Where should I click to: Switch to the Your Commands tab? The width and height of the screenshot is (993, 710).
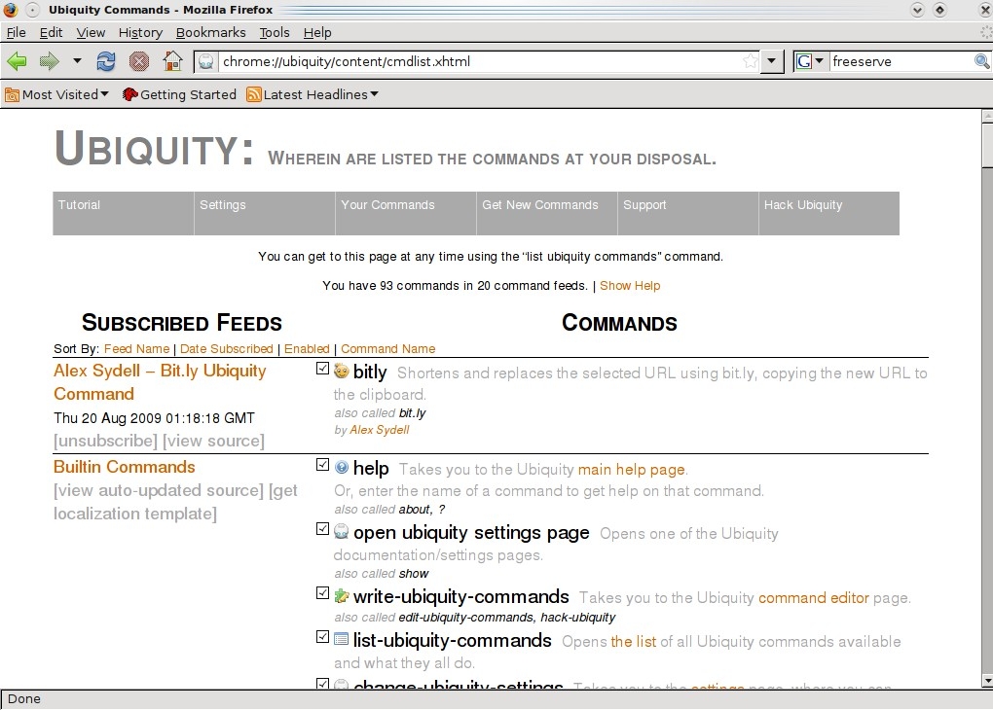[x=405, y=213]
